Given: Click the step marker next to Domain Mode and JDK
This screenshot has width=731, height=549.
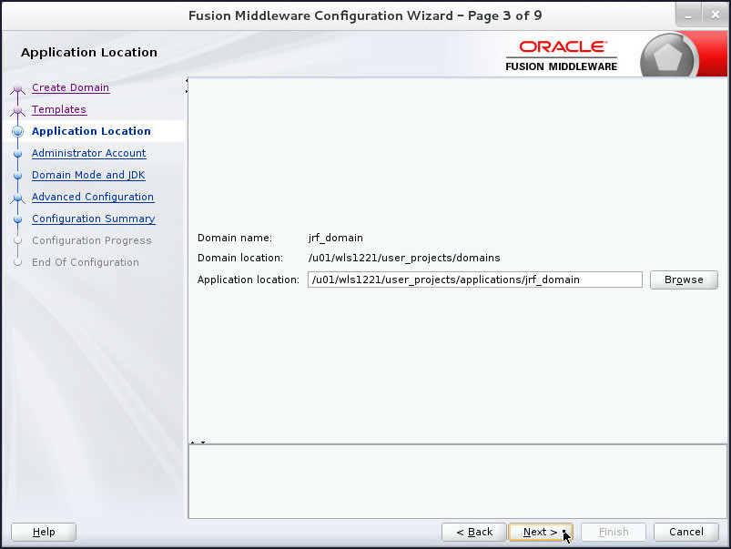Looking at the screenshot, I should [17, 175].
